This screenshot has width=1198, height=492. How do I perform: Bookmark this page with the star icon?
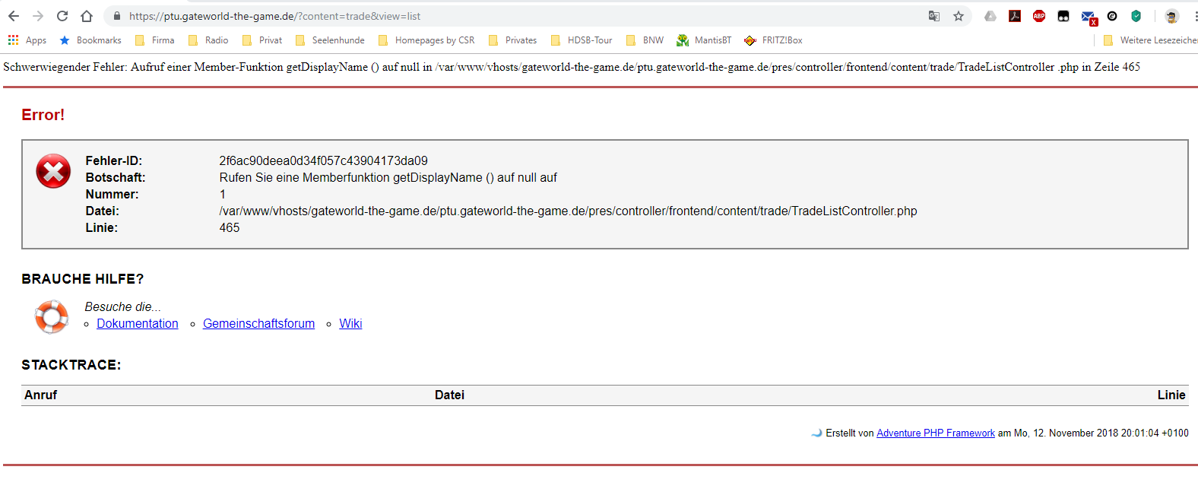coord(959,16)
